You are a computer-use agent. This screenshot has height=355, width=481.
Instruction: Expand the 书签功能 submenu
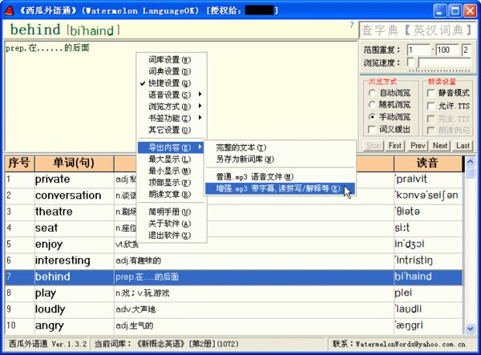point(172,118)
